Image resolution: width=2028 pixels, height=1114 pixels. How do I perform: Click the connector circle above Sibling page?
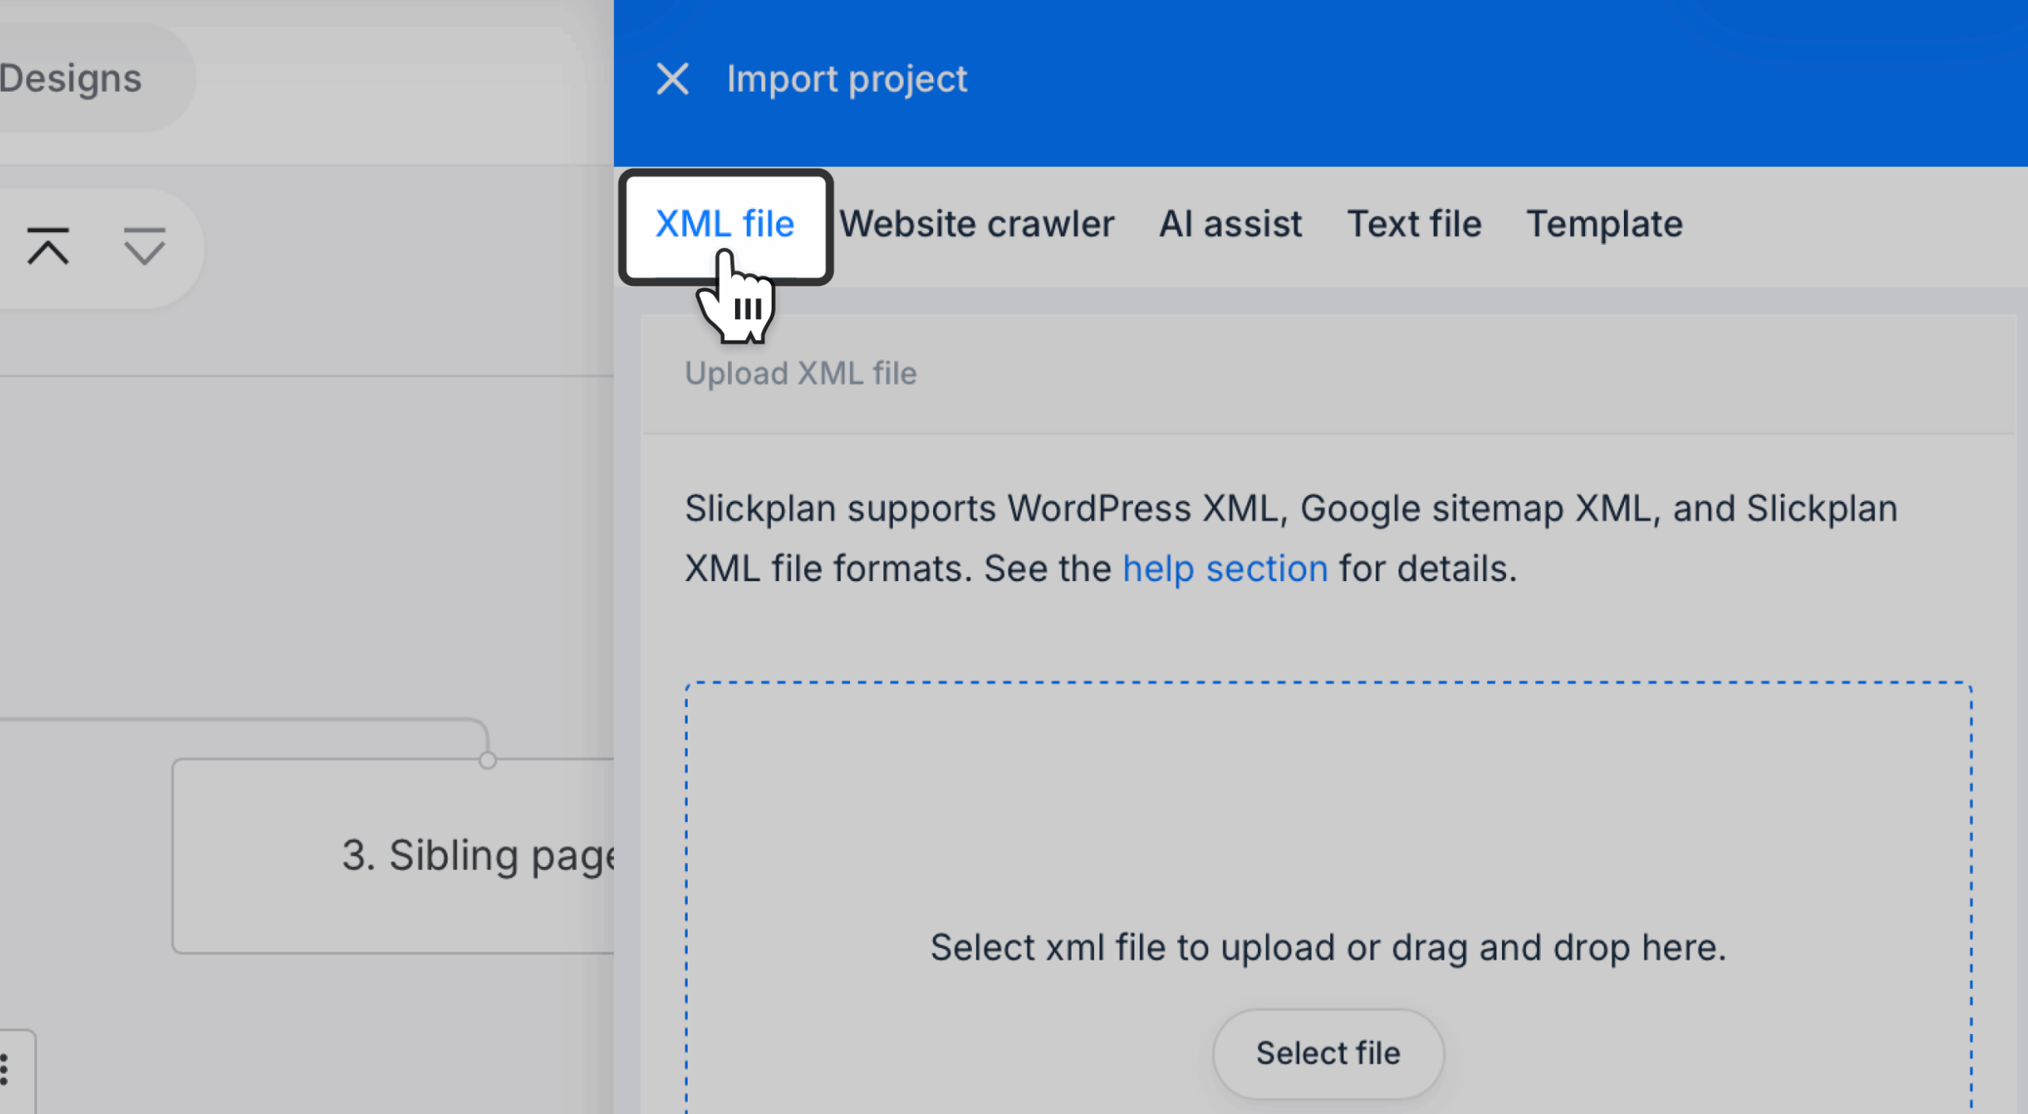click(488, 760)
